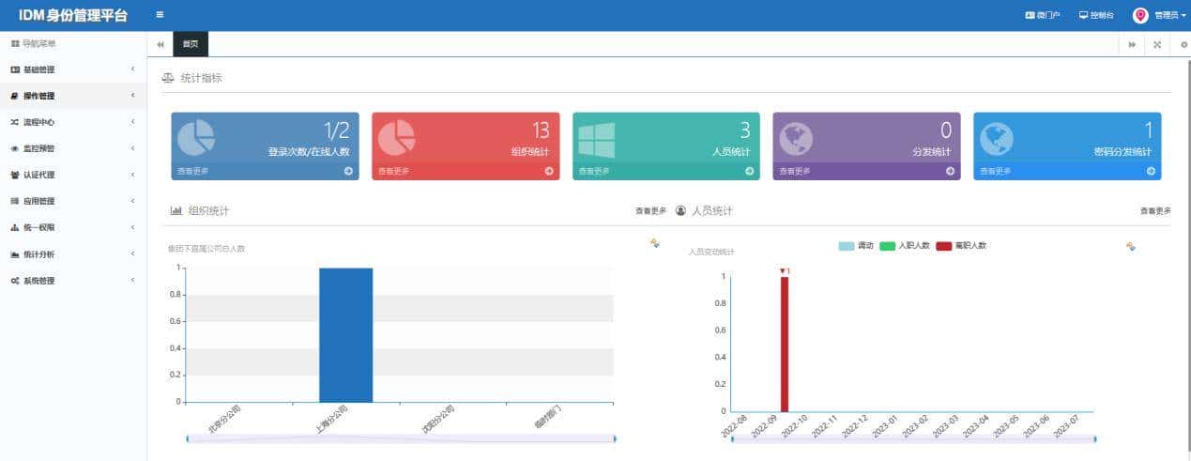Viewport: 1191px width, 461px height.
Task: Click the refresh icon above 人员变动统计 chart
Action: coord(1131,246)
